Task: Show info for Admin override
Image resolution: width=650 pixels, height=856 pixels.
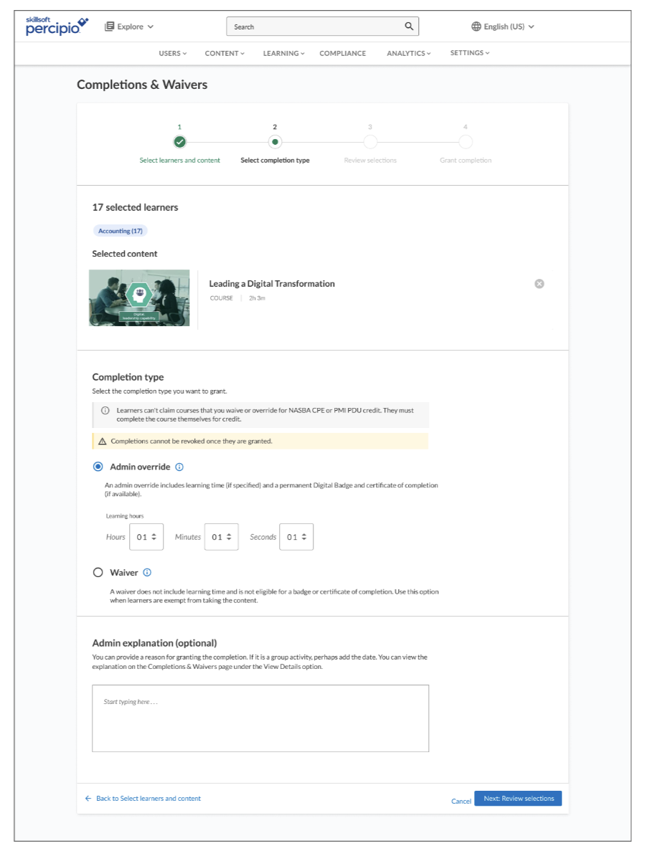Action: (179, 467)
